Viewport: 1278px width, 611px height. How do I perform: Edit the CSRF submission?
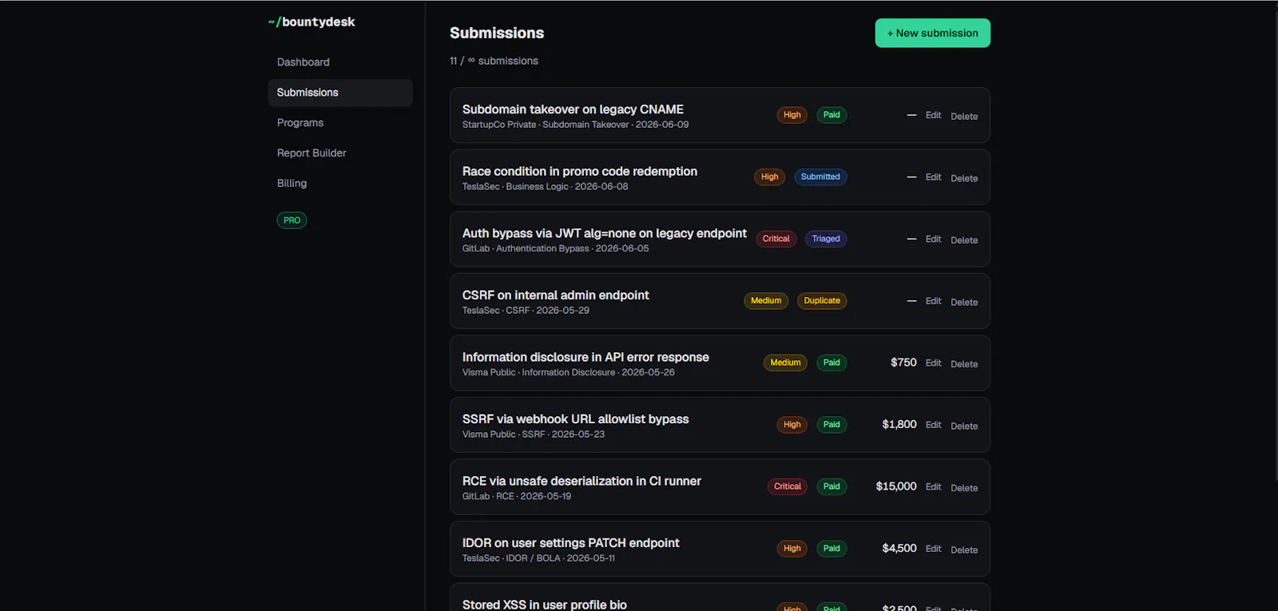pyautogui.click(x=933, y=301)
